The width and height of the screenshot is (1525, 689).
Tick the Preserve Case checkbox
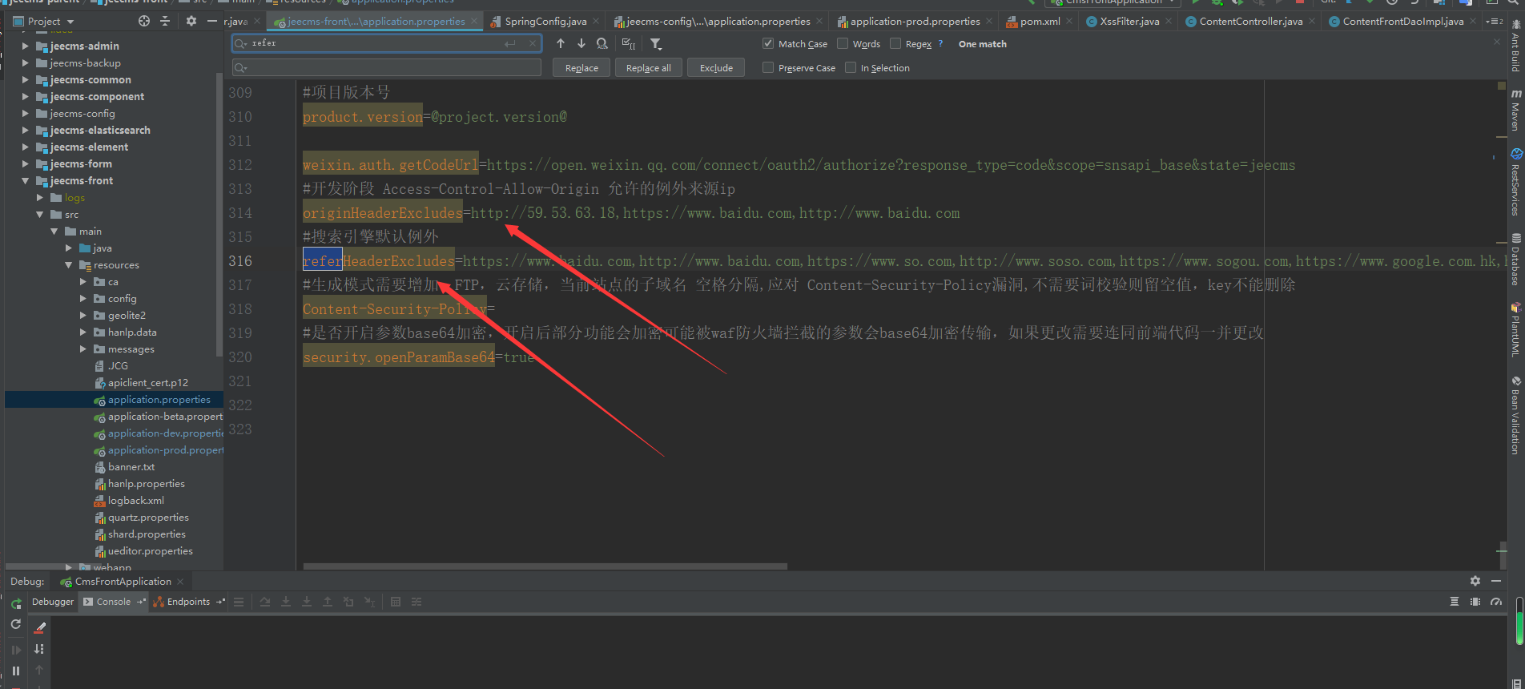(x=768, y=68)
